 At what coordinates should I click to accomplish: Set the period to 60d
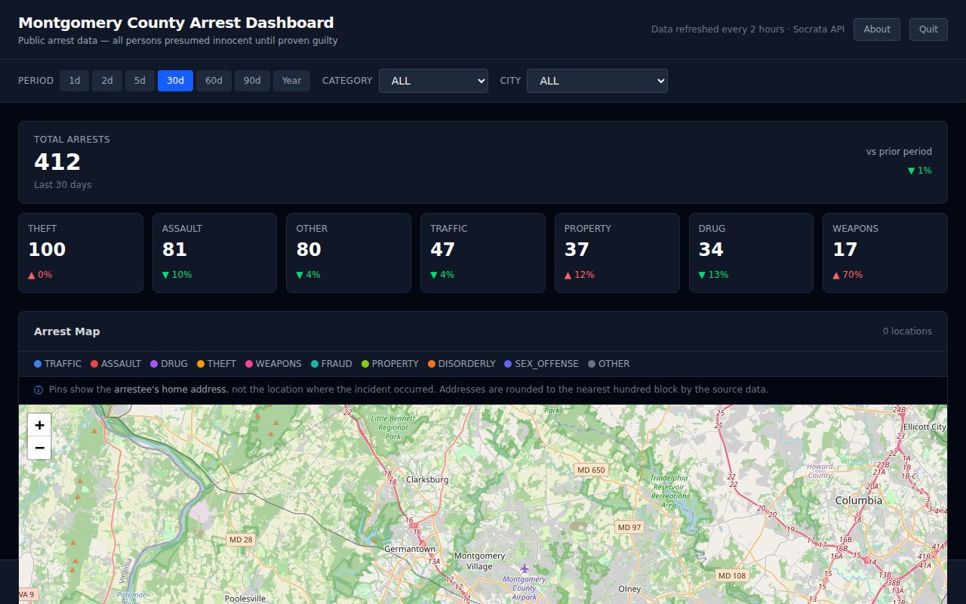(x=214, y=81)
